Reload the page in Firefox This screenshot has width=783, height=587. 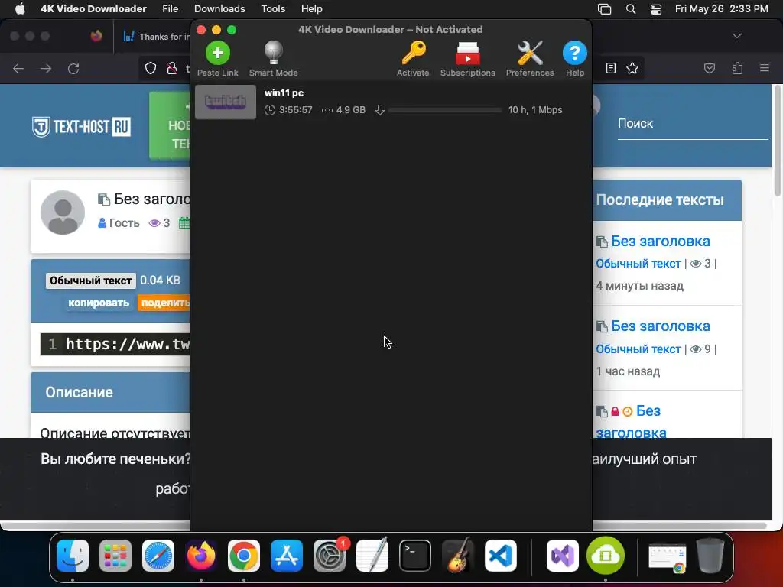[73, 68]
